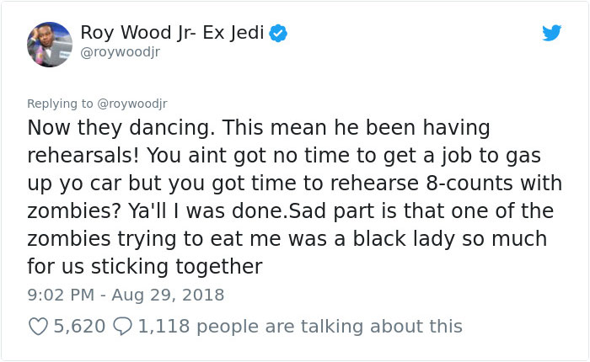This screenshot has height=362, width=590.
Task: Click the line 'for us sticking together'
Action: (145, 266)
